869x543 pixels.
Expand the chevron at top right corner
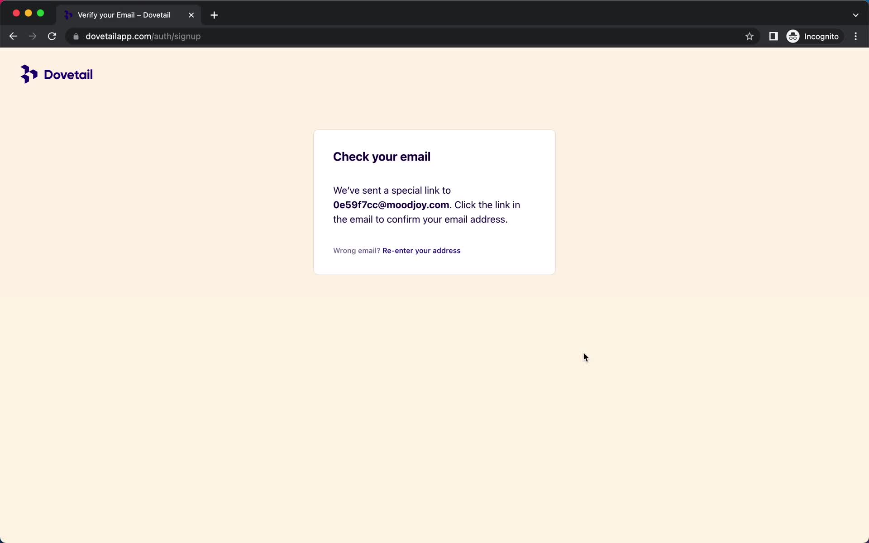856,14
